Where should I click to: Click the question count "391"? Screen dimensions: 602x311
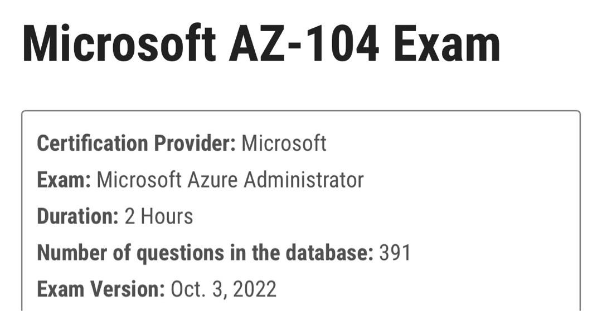coord(395,253)
